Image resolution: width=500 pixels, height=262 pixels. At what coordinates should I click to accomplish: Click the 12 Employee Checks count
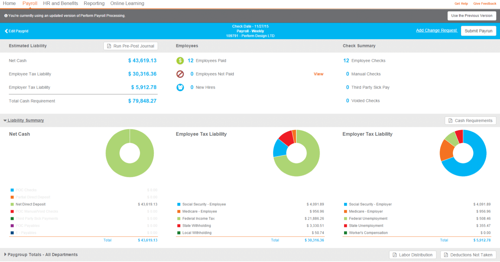pos(346,61)
